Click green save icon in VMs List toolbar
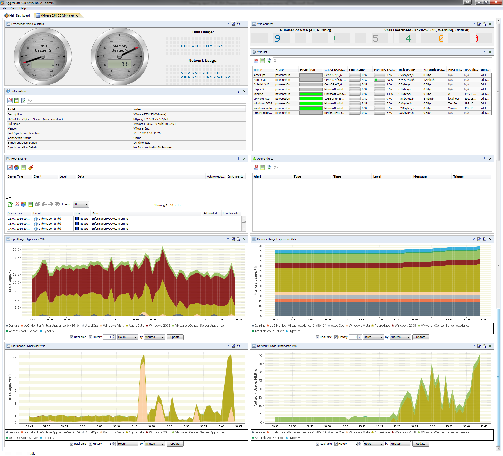This screenshot has width=503, height=456. pyautogui.click(x=263, y=61)
